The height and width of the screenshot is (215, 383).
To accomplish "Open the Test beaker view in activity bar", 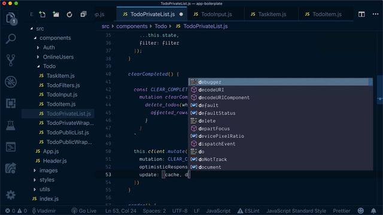I will tap(11, 125).
